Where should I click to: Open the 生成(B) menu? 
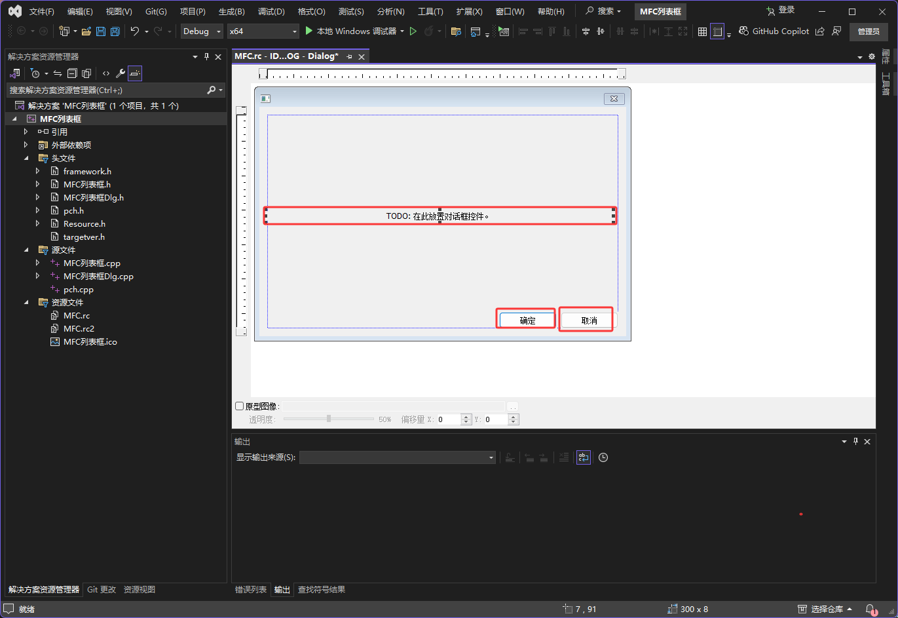232,12
